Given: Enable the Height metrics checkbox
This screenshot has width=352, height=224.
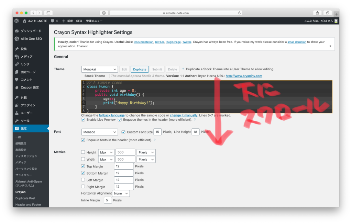Looking at the screenshot, I should coord(83,152).
